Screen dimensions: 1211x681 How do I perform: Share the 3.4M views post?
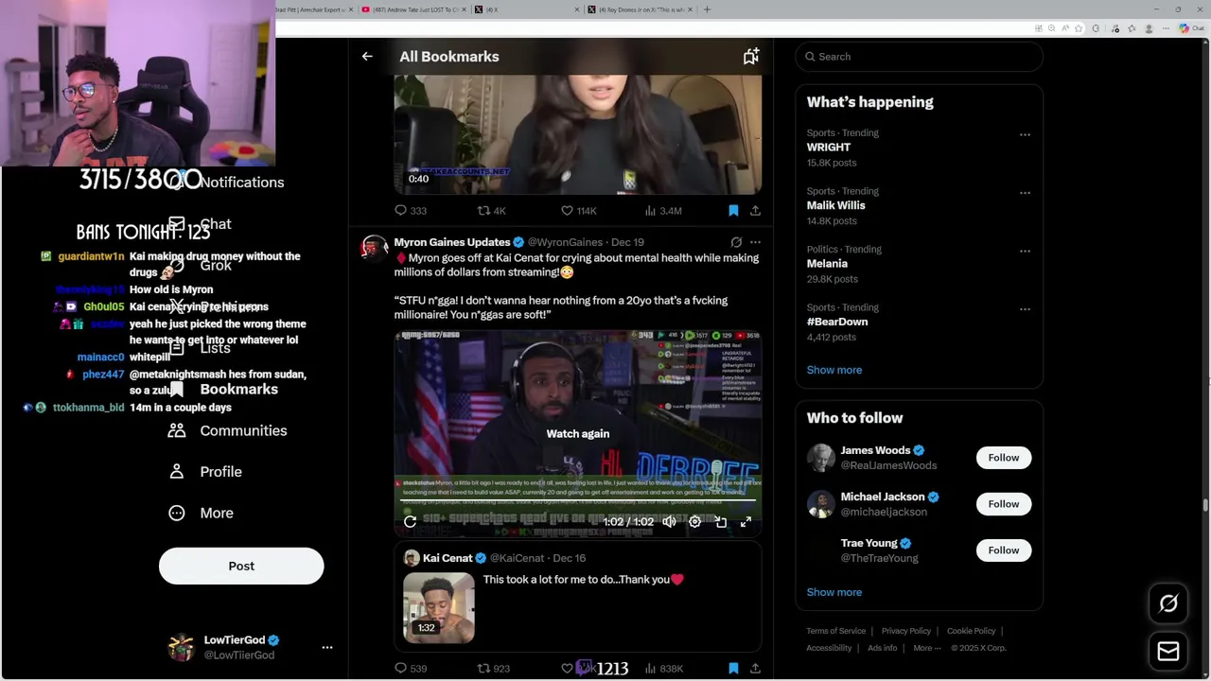755,211
